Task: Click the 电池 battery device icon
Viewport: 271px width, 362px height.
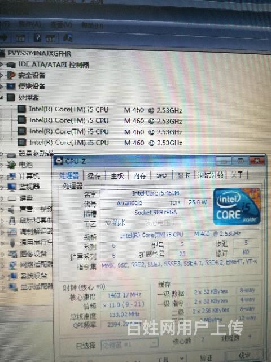Action: coord(11,165)
